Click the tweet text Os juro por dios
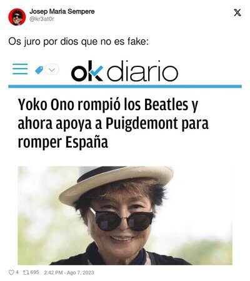 click(x=78, y=42)
